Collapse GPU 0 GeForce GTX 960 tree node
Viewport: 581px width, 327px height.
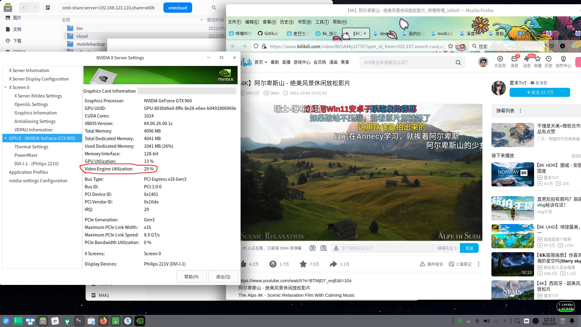(x=5, y=138)
